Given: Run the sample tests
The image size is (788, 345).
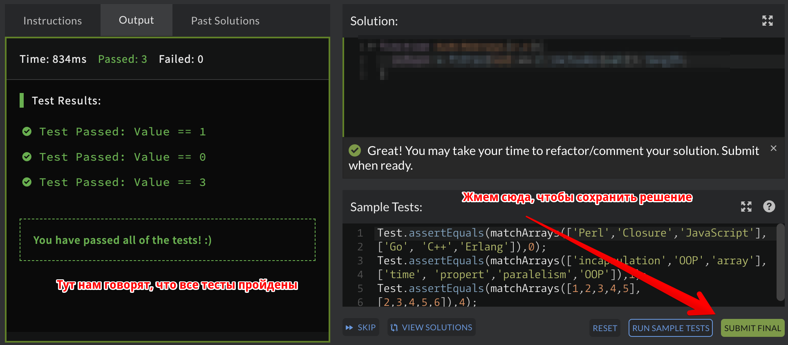Looking at the screenshot, I should (x=671, y=328).
